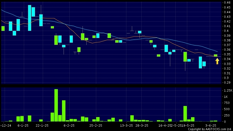Select the 0.35 price axis value

tap(227, 54)
